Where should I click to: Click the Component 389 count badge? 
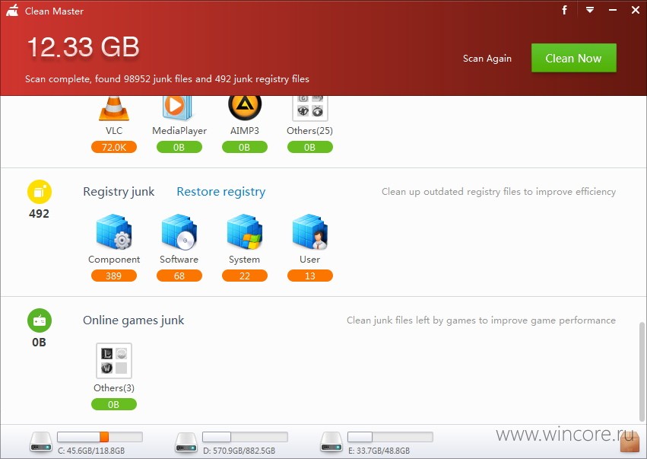click(x=114, y=276)
